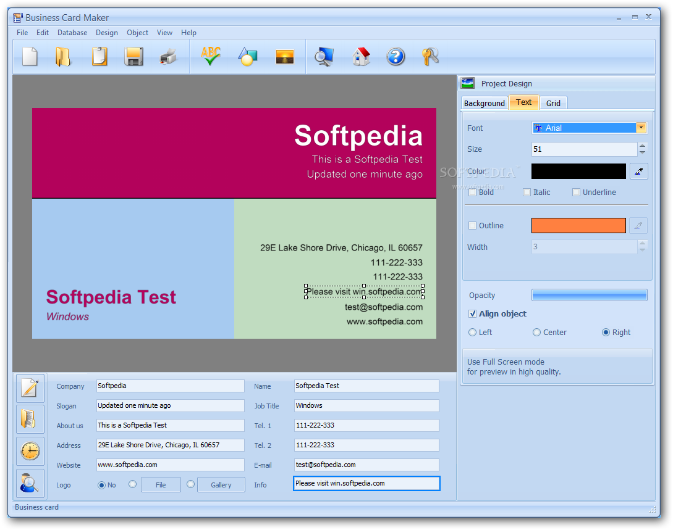The image size is (673, 530).
Task: Open the Help menu
Action: click(x=188, y=33)
